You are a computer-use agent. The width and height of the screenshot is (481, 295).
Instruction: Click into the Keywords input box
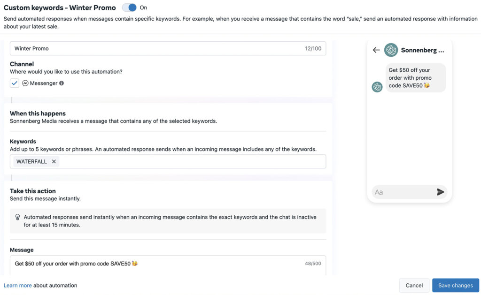click(188, 161)
